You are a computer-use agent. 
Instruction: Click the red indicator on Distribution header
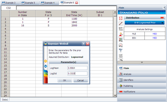tap(162, 18)
